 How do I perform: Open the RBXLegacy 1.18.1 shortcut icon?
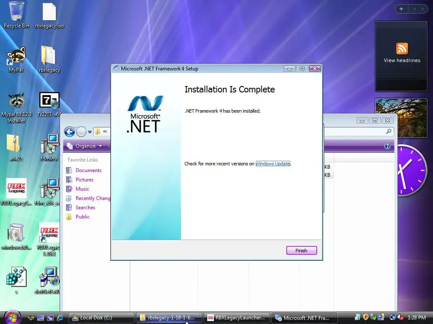pos(49,240)
